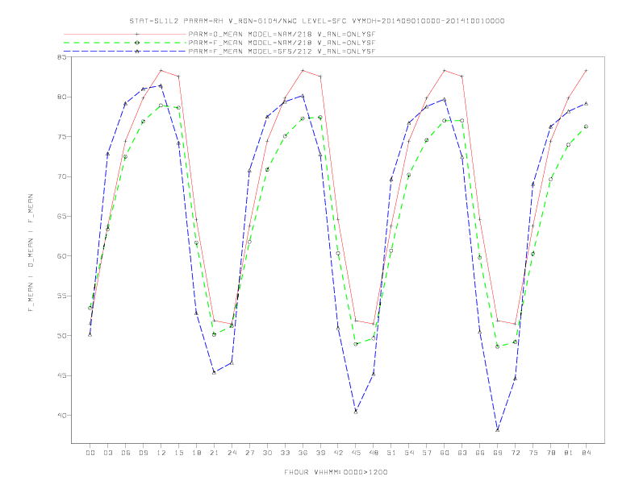Click x-axis tick label 78
The image size is (639, 493).
pos(551,453)
